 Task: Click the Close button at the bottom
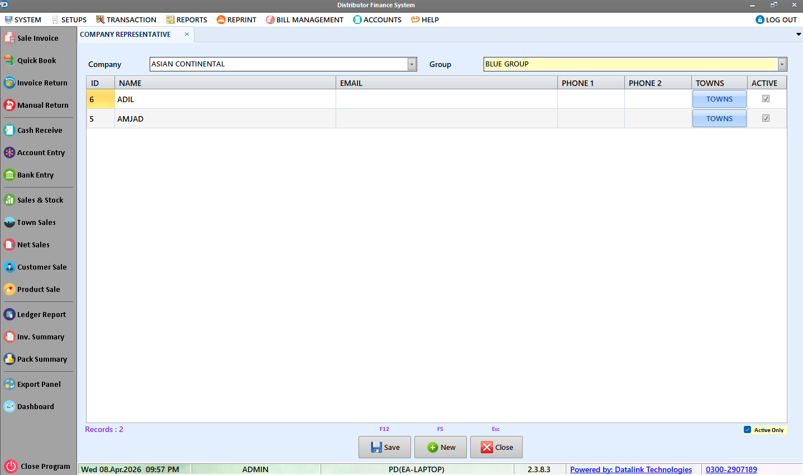point(496,447)
